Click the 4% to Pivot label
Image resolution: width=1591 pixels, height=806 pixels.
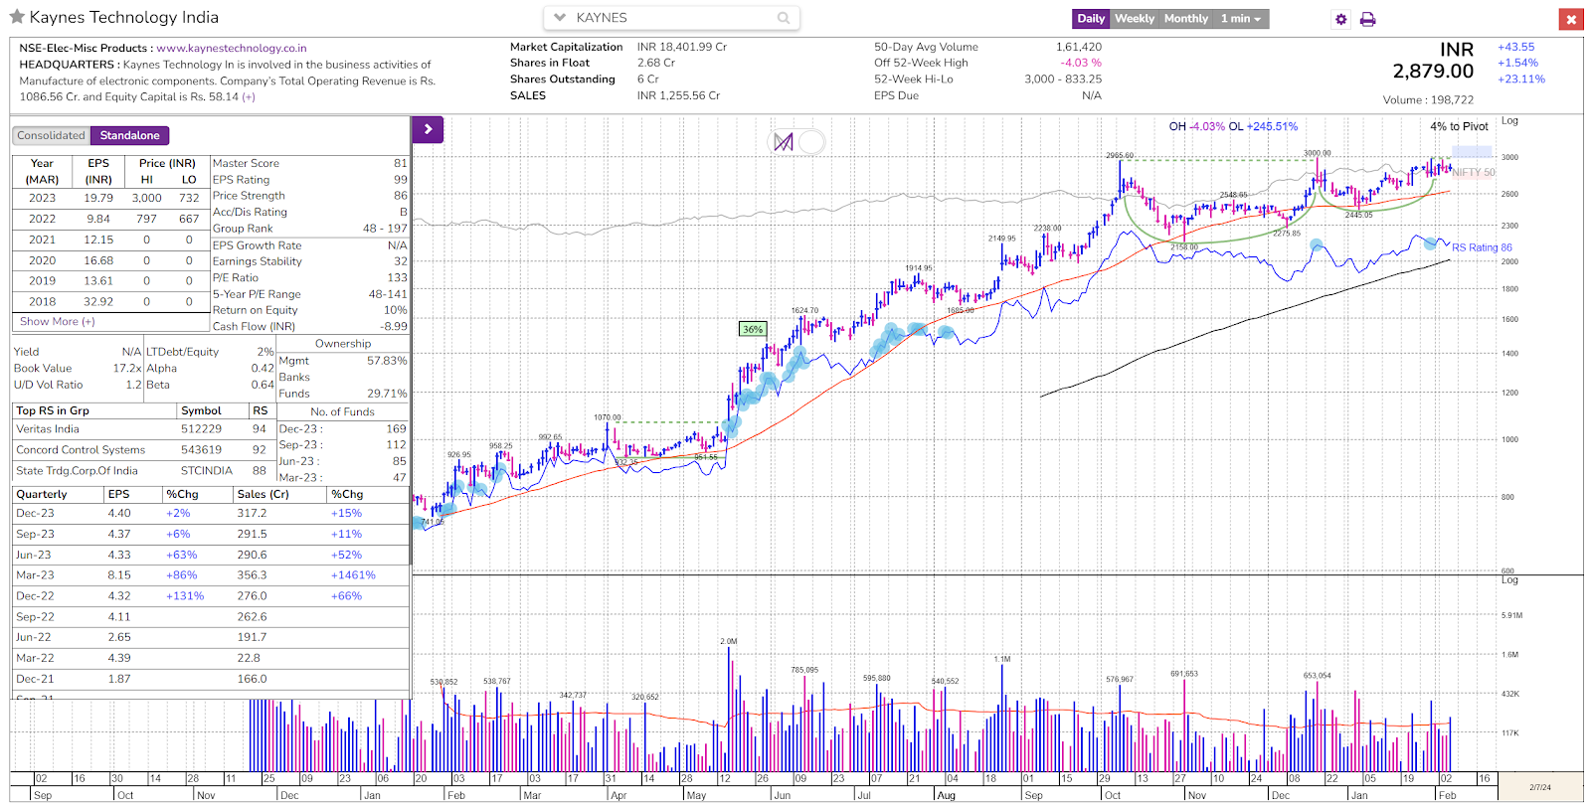(x=1459, y=126)
